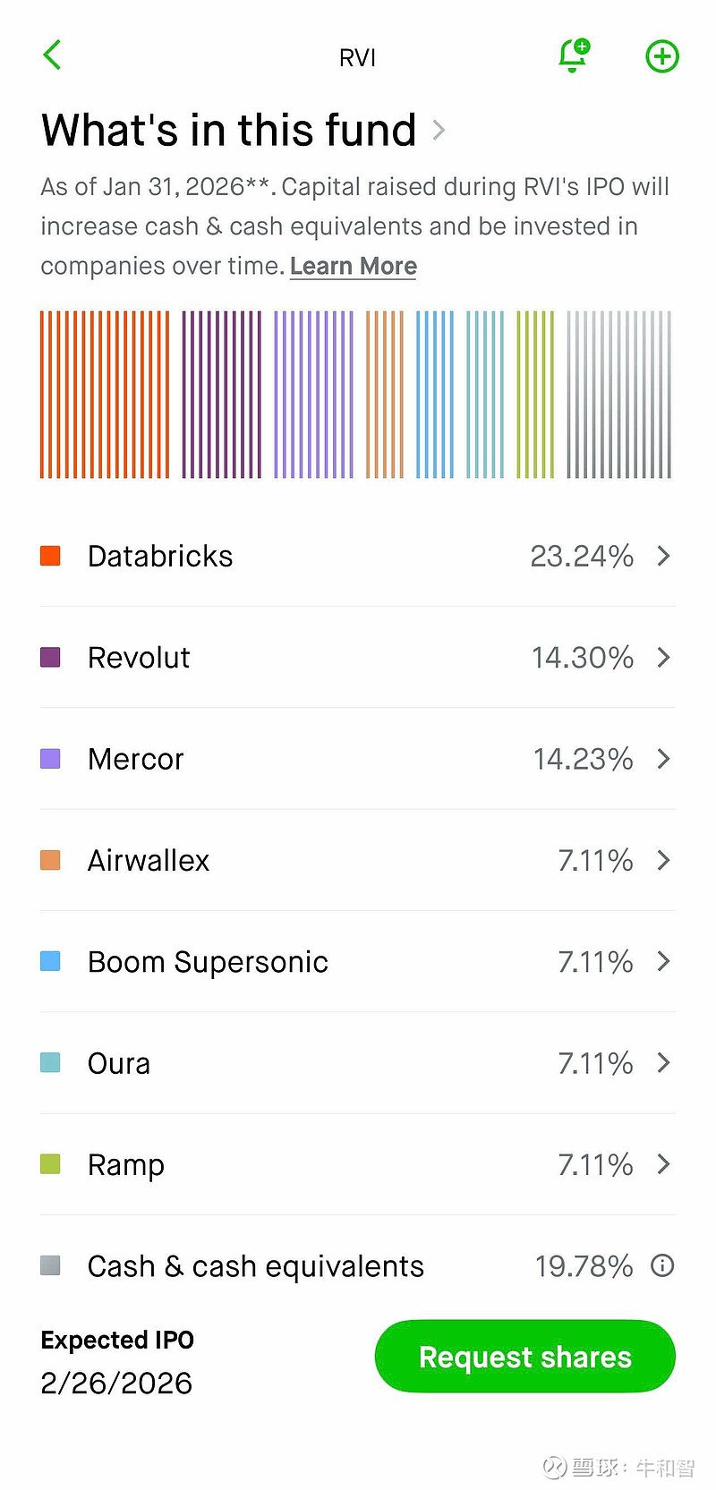Expand the Ramp row chevron
This screenshot has width=716, height=1490.
[663, 1164]
